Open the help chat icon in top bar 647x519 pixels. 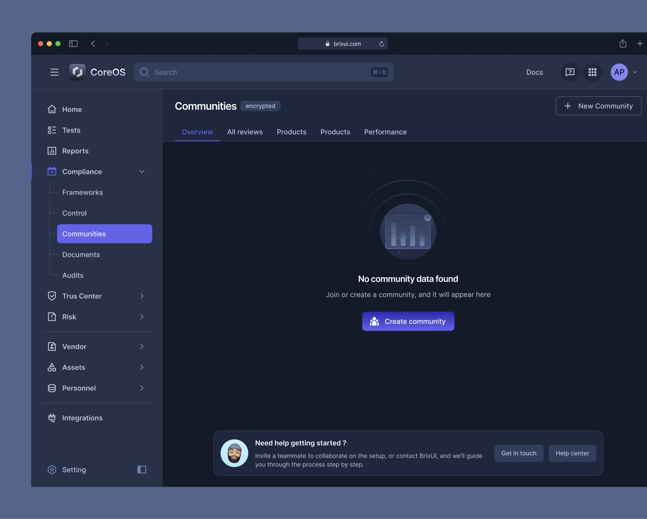pos(569,72)
